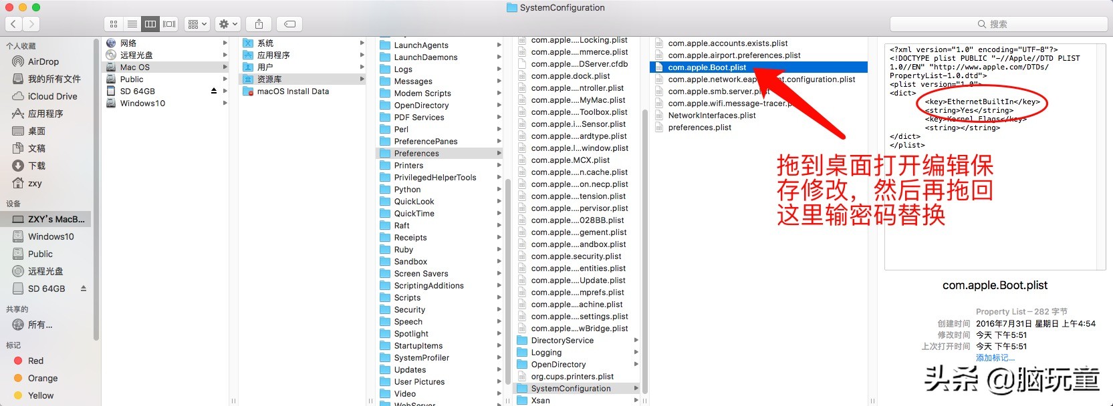Switch to list view
The width and height of the screenshot is (1113, 406).
coord(132,24)
